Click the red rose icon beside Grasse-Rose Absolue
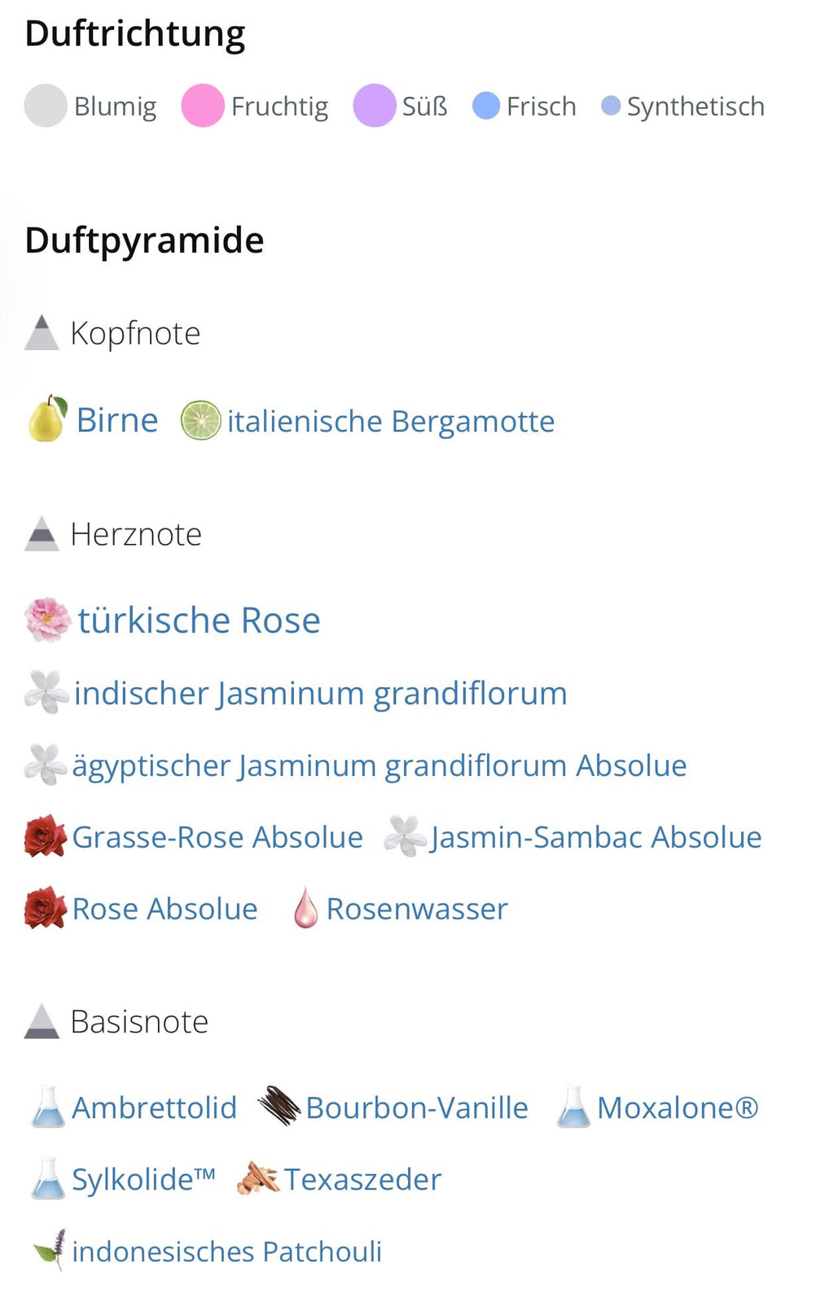 click(x=45, y=837)
